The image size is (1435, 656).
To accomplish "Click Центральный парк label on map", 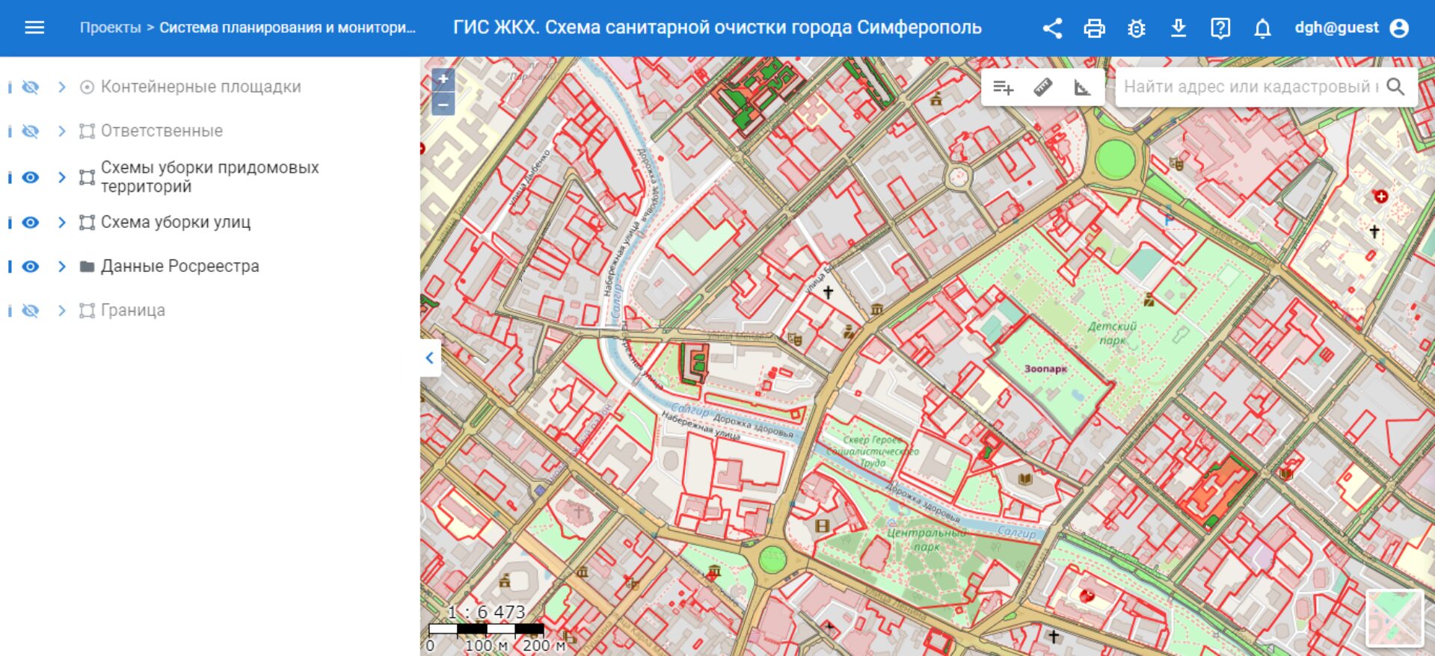I will point(927,539).
